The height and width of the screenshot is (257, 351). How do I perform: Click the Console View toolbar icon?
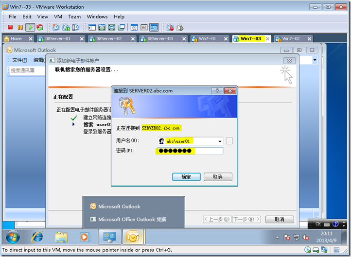[154, 28]
